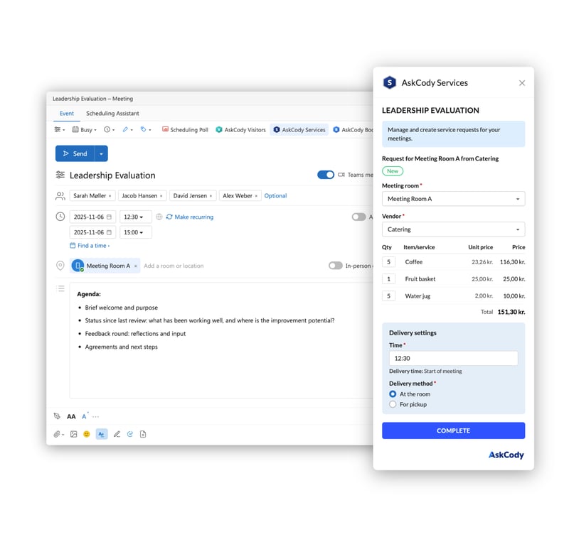Remove attendee Sarah Møller
The image size is (569, 537).
[110, 196]
